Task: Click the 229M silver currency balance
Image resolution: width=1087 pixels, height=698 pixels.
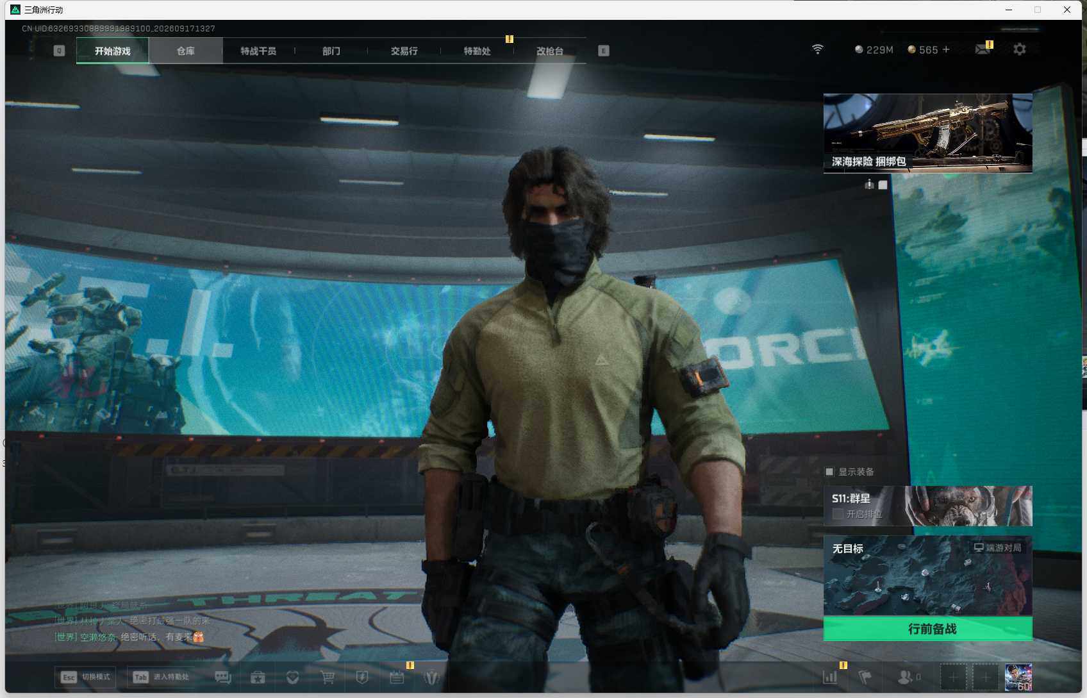Action: [874, 49]
